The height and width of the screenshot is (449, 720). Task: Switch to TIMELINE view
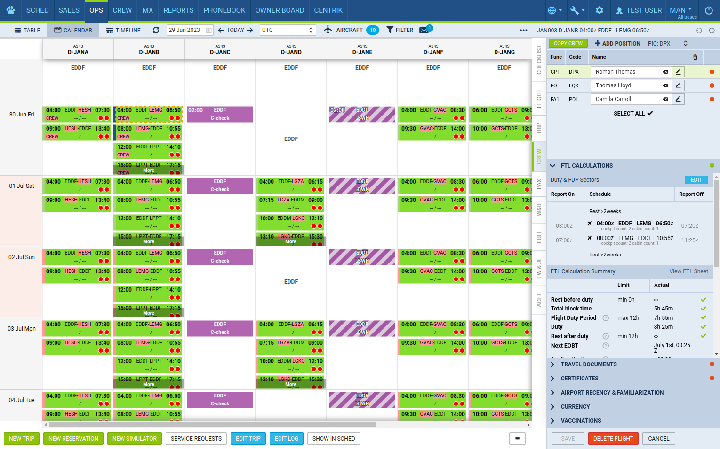123,30
